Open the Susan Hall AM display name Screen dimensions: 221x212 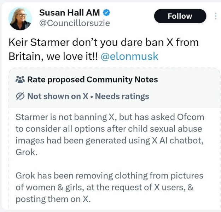69,13
